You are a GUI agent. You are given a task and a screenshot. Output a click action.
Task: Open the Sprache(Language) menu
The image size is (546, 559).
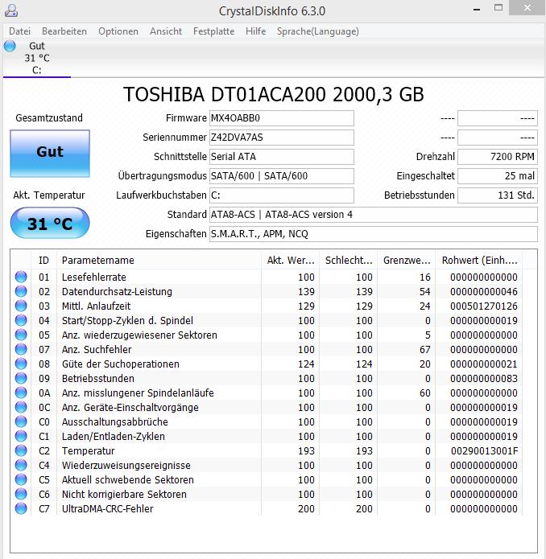point(318,31)
